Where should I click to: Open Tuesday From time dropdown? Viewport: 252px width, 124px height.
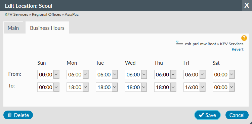(x=107, y=74)
